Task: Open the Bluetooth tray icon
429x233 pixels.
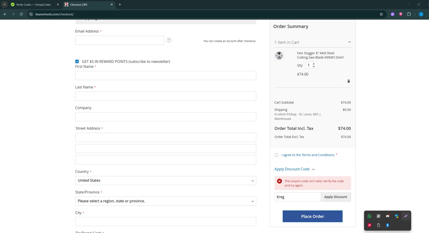Action: pos(388,225)
